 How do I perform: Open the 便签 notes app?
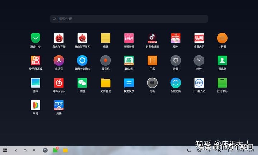[x=106, y=38]
